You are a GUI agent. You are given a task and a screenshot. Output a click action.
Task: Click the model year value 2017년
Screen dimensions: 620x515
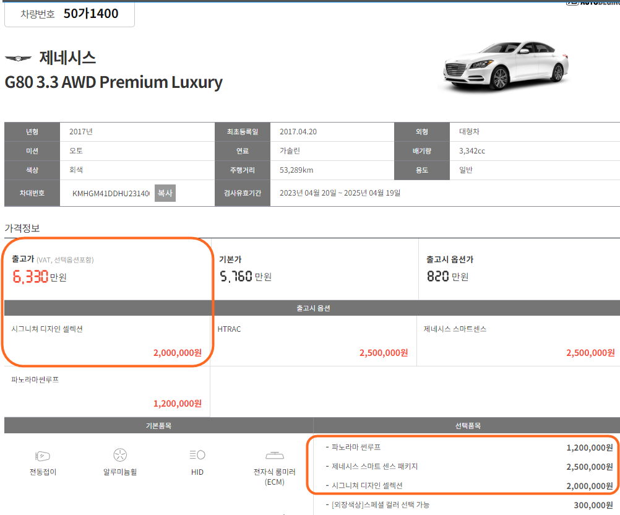tap(81, 132)
